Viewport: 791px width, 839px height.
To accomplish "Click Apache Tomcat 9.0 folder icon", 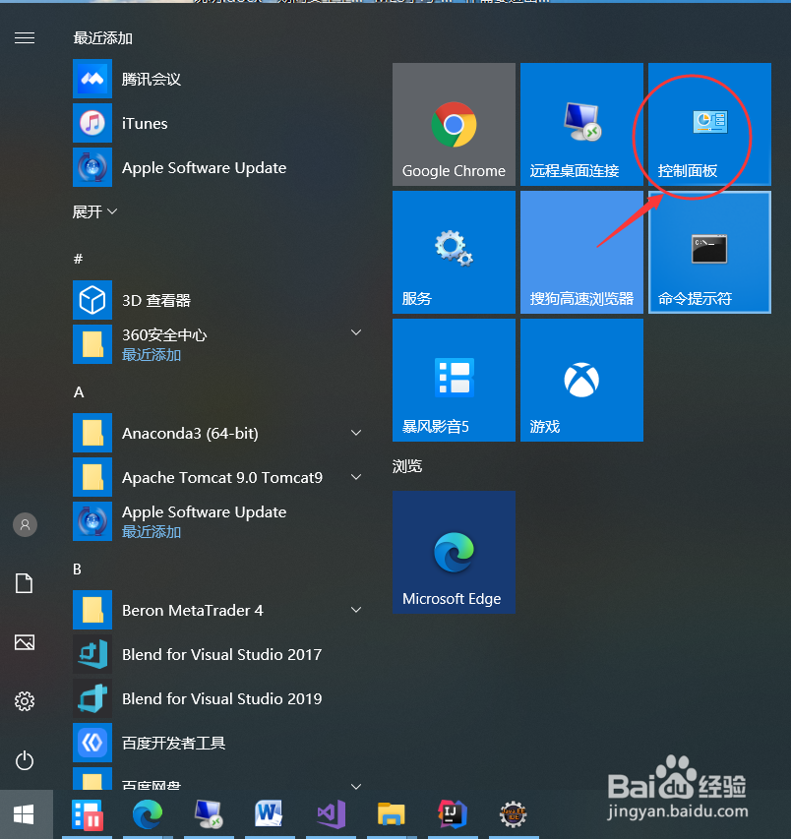I will point(92,477).
